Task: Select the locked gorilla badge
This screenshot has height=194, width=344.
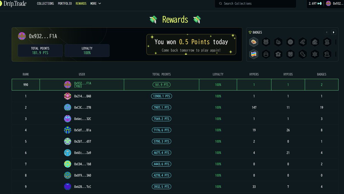Action: (x=278, y=42)
